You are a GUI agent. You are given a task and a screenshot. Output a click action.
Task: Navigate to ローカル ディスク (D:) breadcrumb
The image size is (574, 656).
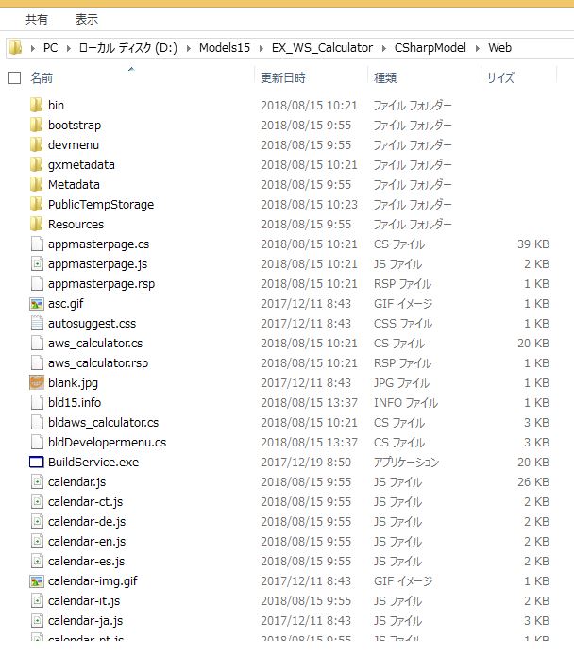coord(128,48)
